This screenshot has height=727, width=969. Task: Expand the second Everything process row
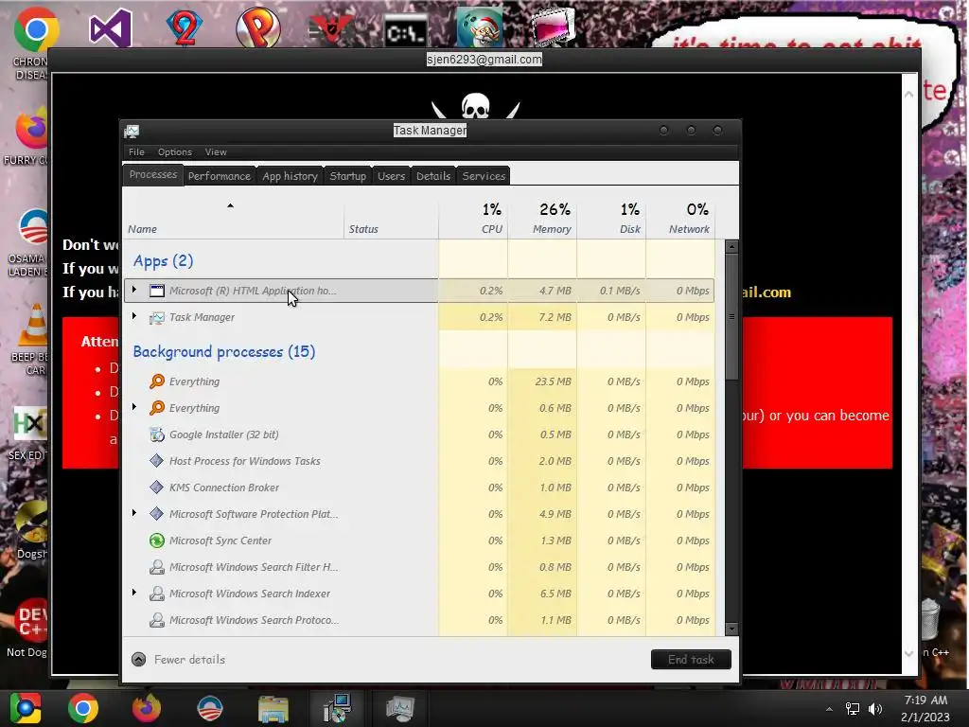tap(134, 407)
